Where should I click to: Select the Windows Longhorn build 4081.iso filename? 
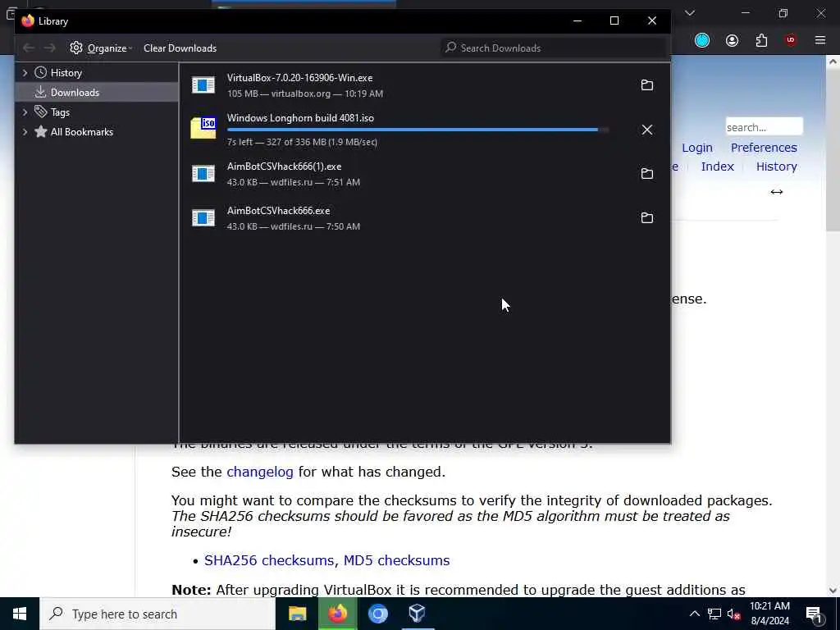click(x=300, y=118)
